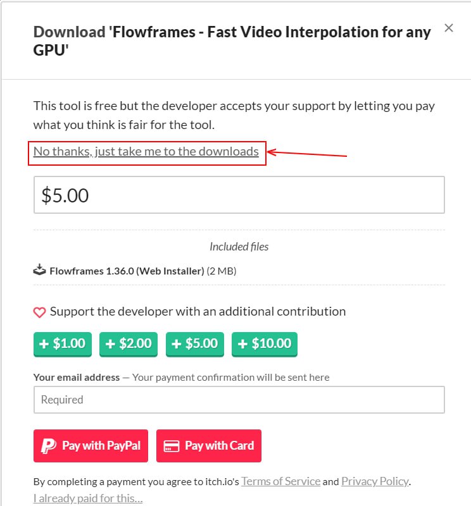The height and width of the screenshot is (506, 471).
Task: Click the download icon beside Flowframes 1.36.0
Action: 40,271
